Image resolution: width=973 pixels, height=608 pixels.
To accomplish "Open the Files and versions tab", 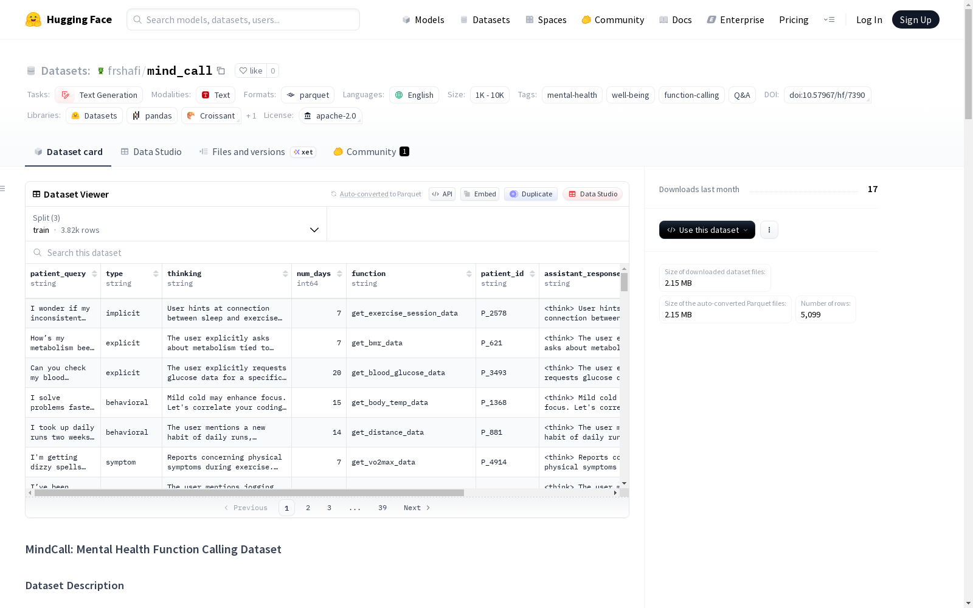I will 258,152.
